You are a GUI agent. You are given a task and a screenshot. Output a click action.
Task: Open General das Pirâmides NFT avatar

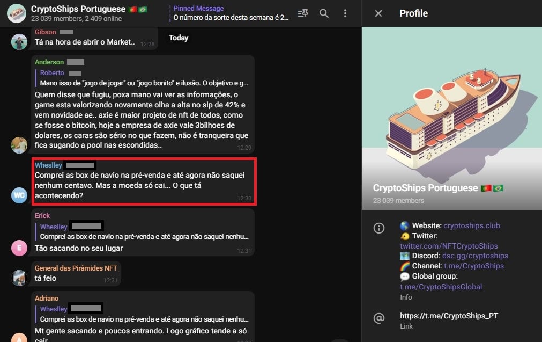19,278
